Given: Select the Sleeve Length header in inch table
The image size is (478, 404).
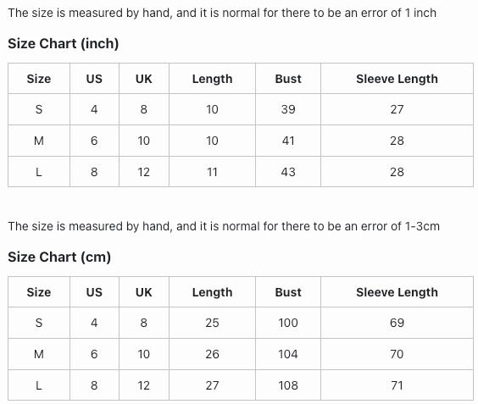Looking at the screenshot, I should [397, 79].
